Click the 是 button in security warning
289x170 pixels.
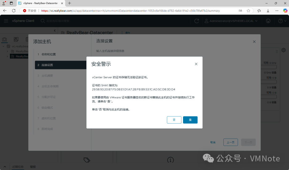pyautogui.click(x=190, y=120)
